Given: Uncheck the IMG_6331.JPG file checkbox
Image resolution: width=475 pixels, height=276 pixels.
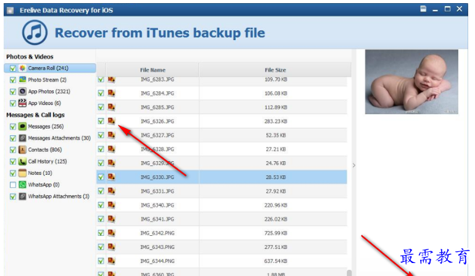Looking at the screenshot, I should click(x=101, y=191).
